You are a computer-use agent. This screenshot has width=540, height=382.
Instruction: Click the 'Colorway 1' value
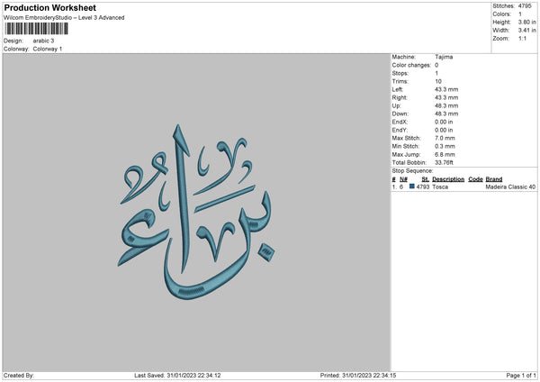point(48,49)
